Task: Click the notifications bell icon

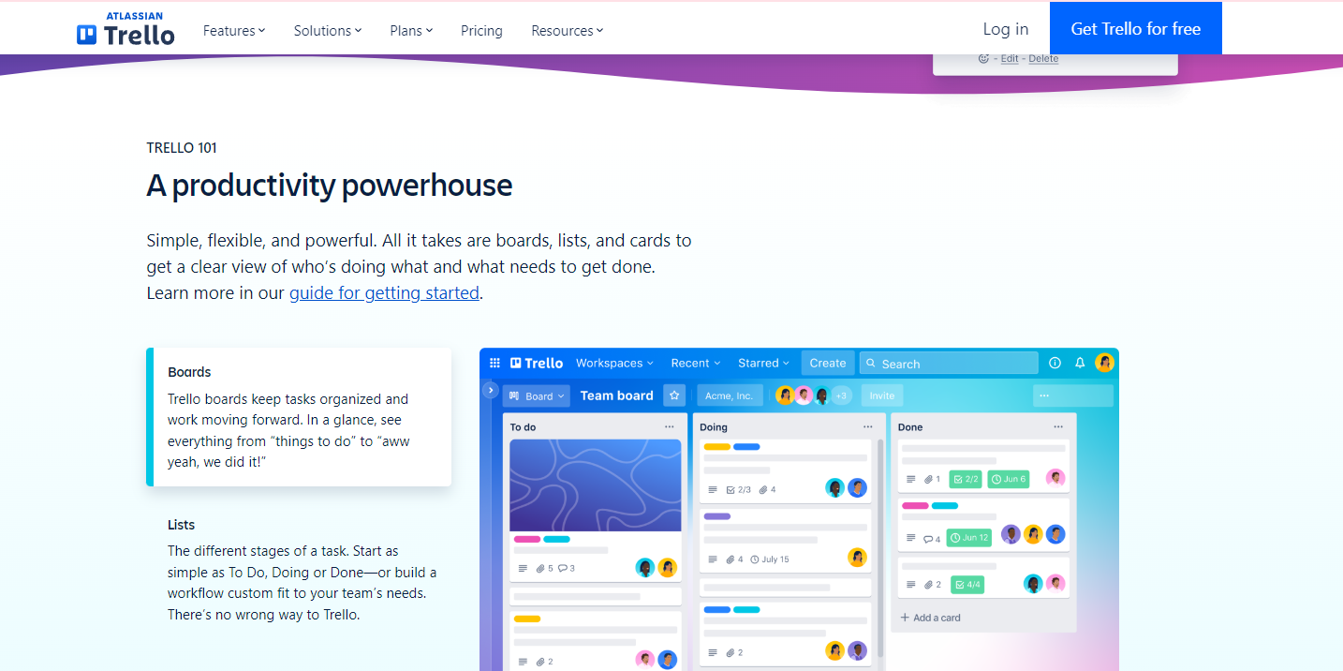Action: click(1080, 363)
